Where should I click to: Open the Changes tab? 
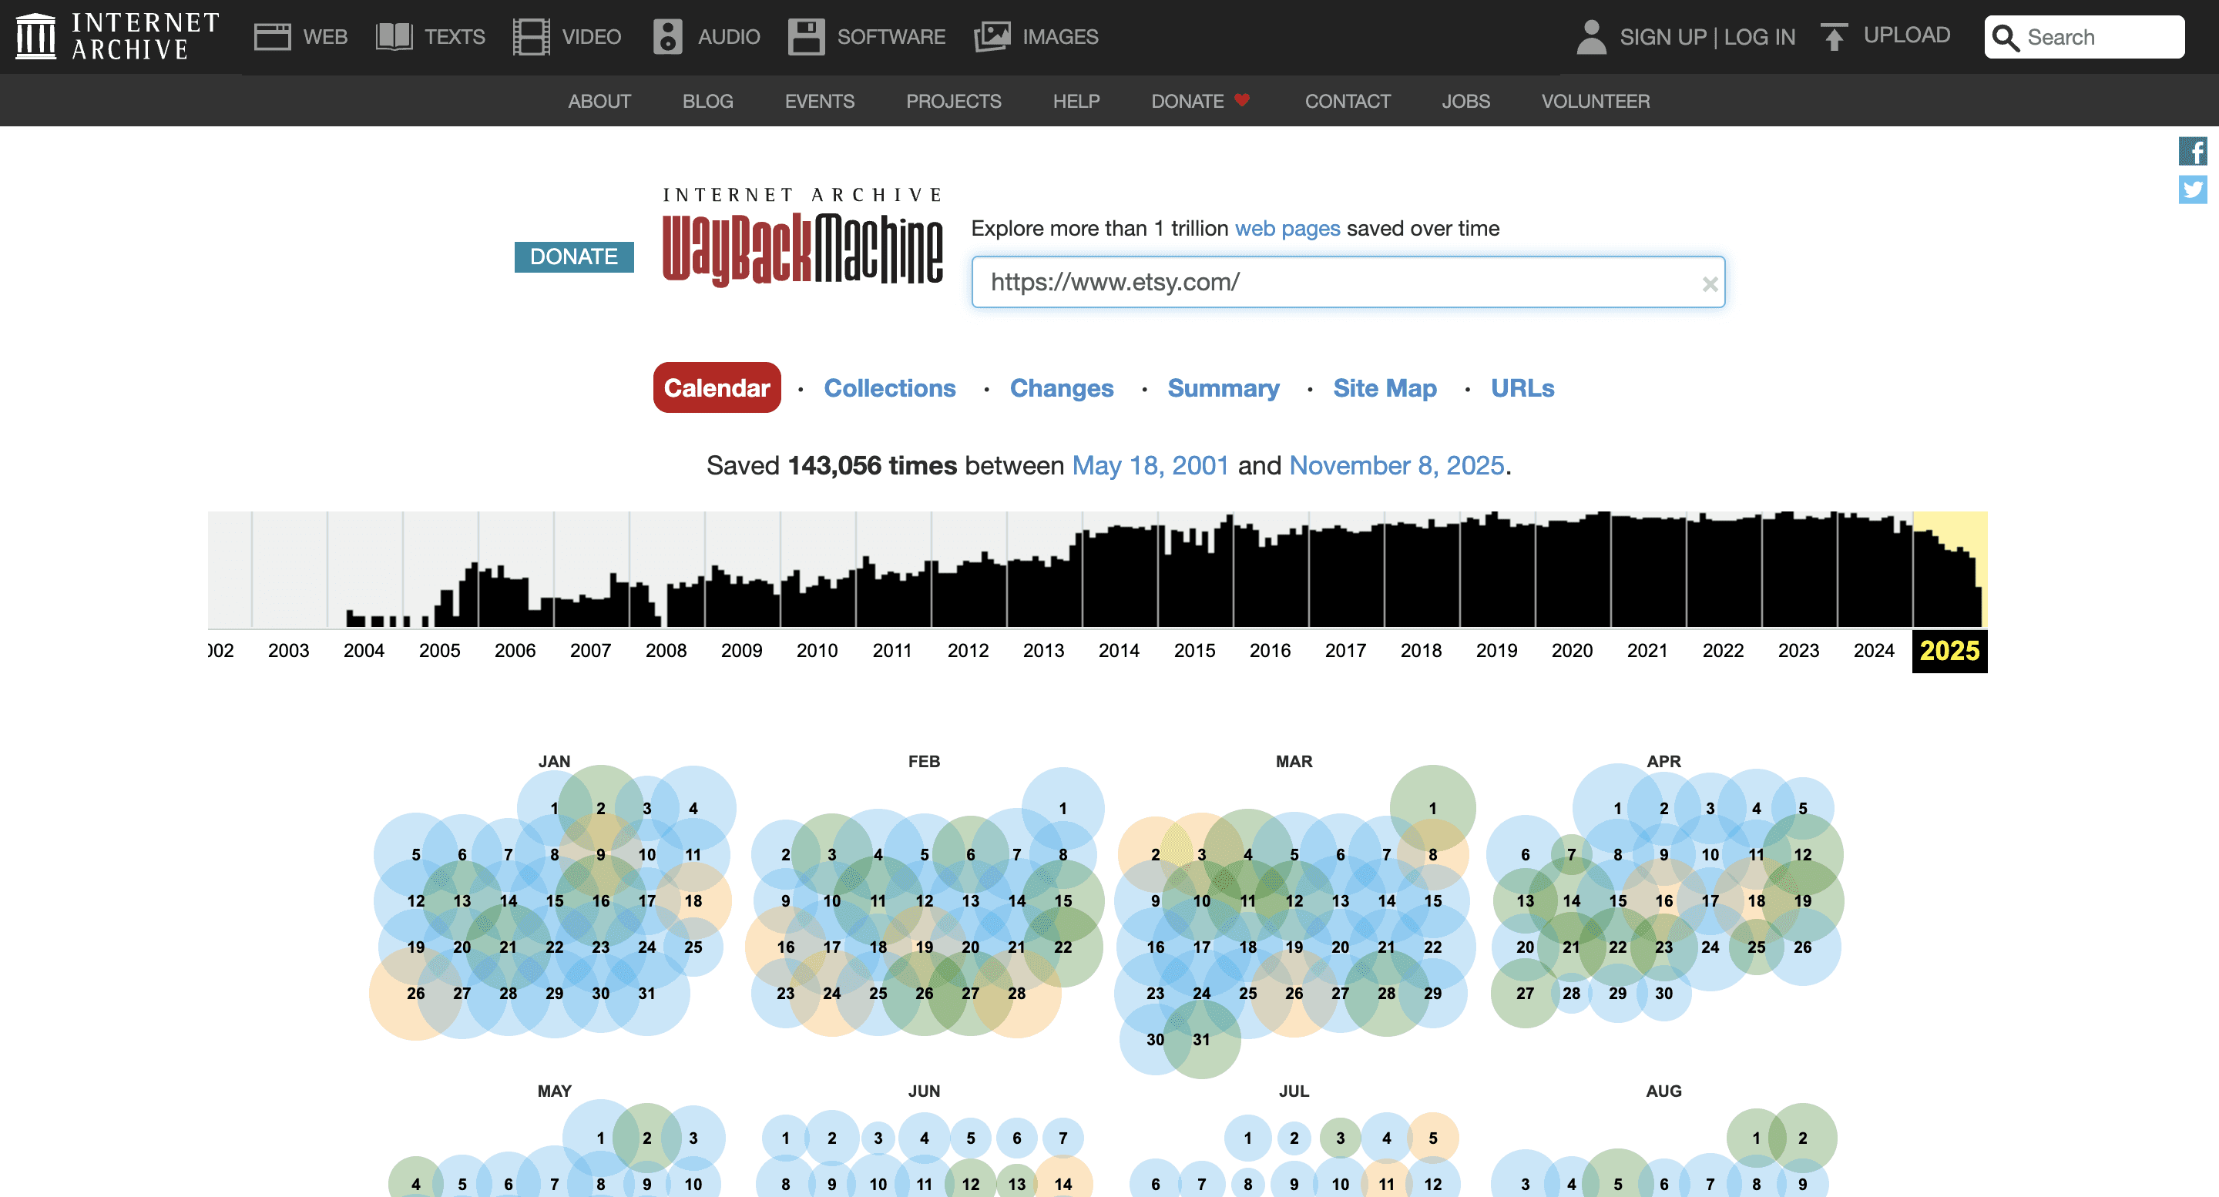pyautogui.click(x=1061, y=387)
